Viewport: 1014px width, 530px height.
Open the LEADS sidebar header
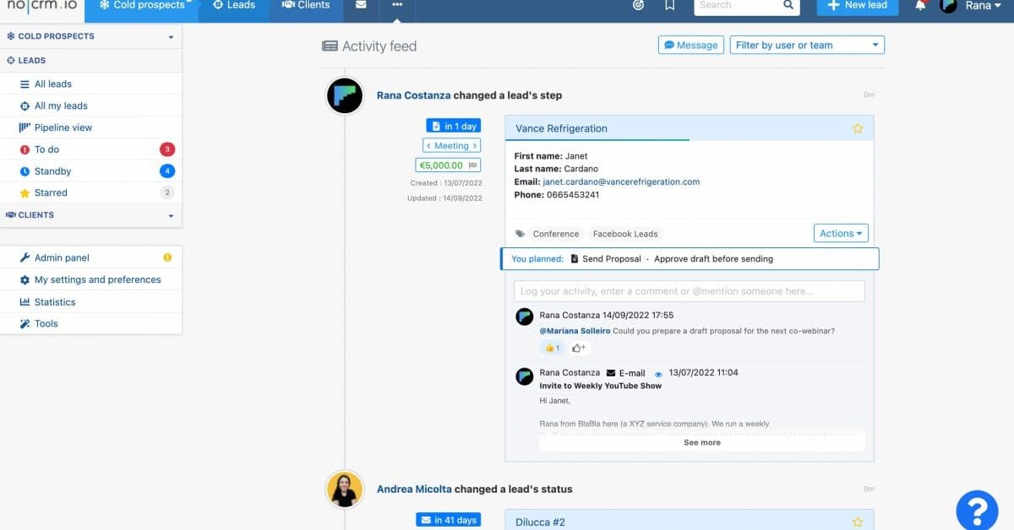[x=91, y=61]
